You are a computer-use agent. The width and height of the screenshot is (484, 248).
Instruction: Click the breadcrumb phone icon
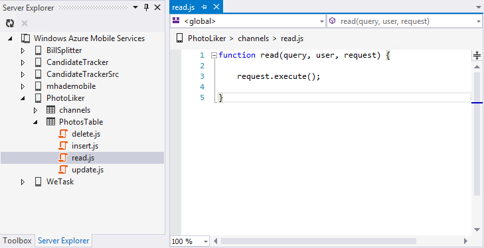tap(179, 38)
